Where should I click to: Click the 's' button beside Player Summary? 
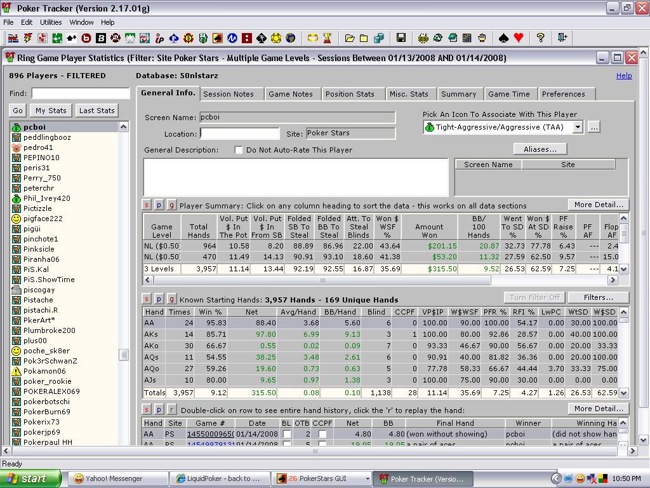(147, 205)
